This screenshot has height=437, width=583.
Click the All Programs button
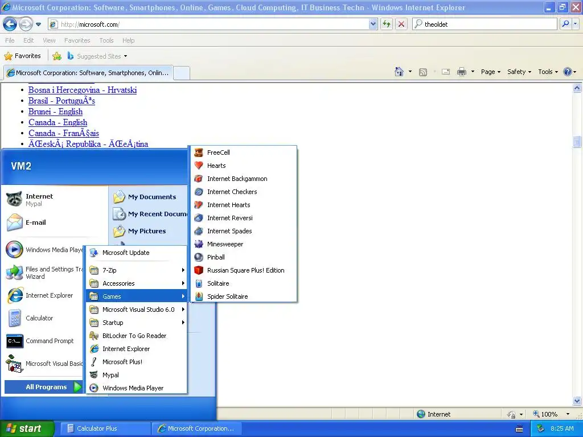click(x=44, y=387)
